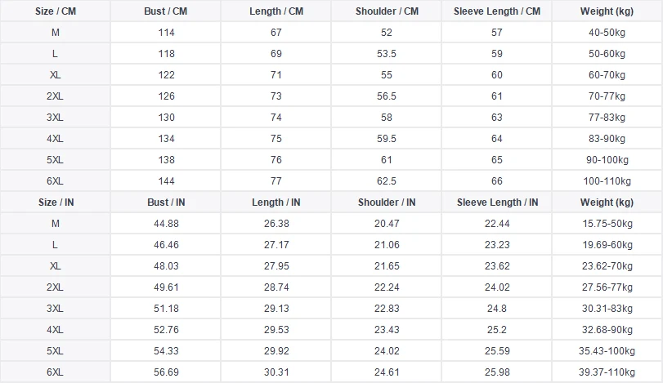Select the Sleeve Length / CM header
The height and width of the screenshot is (383, 663).
click(497, 11)
